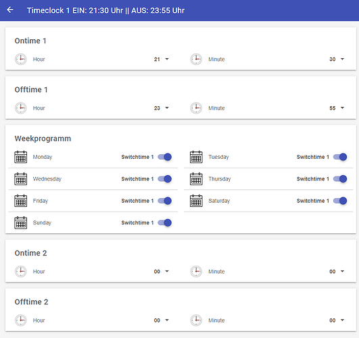This screenshot has height=338, width=359.
Task: Click the Offtime 2 Hour clock icon
Action: pyautogui.click(x=21, y=320)
